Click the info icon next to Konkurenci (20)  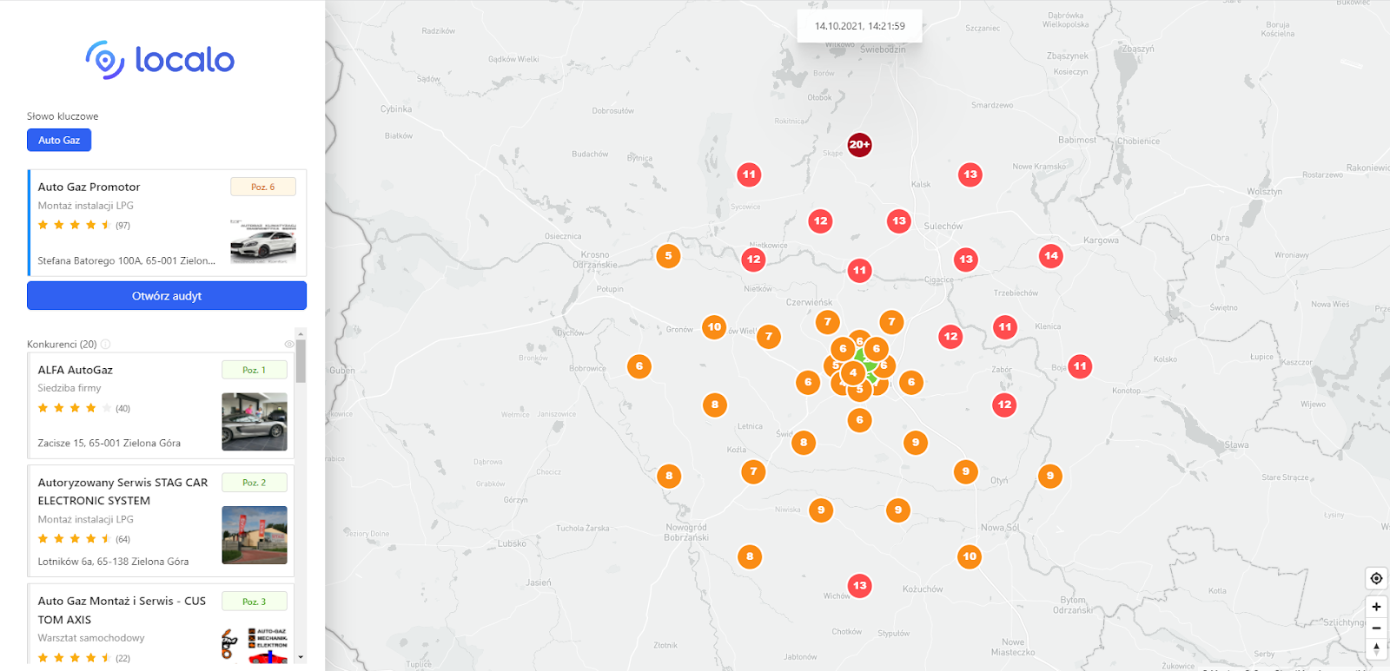(106, 345)
